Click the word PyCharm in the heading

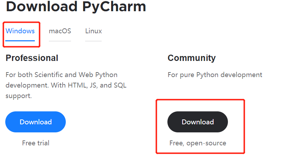(114, 6)
